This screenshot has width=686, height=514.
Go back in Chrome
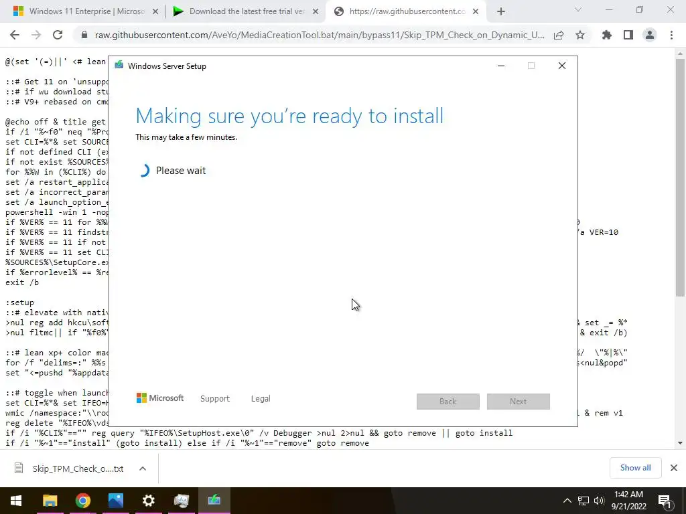15,35
